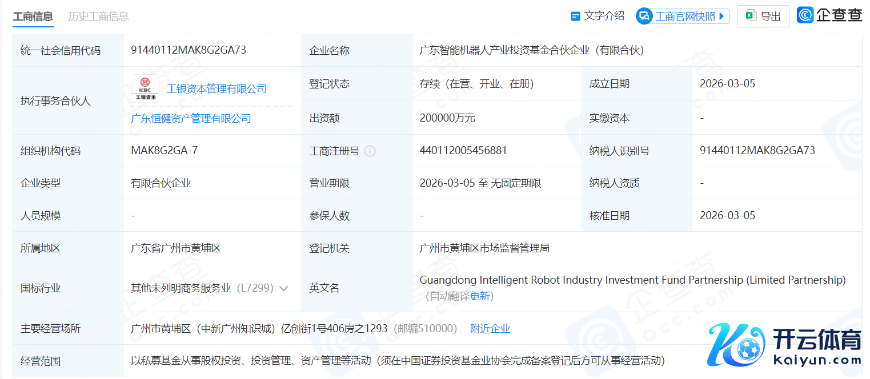
Task: Open the 历史工商信息 tab
Action: [x=98, y=16]
